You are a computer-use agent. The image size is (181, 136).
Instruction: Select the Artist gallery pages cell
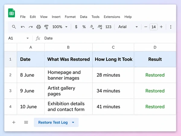68,91
